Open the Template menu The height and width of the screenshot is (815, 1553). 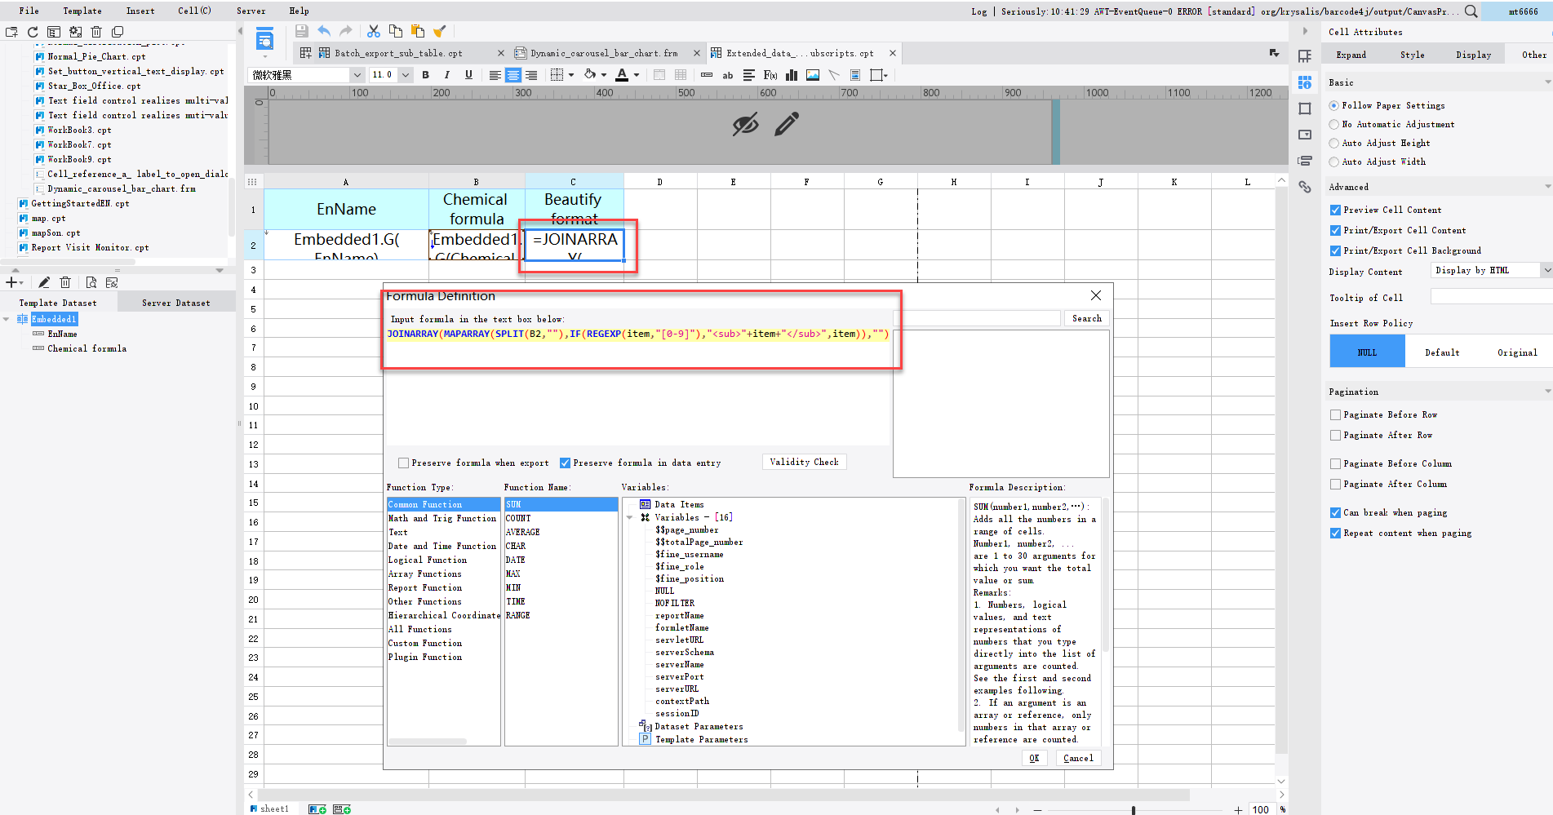tap(82, 11)
